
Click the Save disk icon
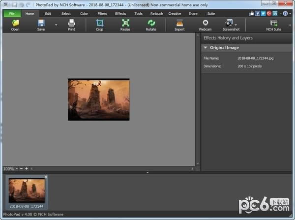pos(41,23)
